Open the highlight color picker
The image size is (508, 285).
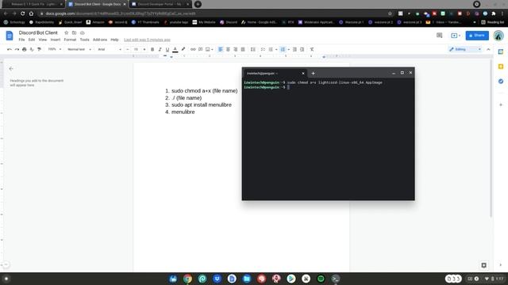click(183, 49)
